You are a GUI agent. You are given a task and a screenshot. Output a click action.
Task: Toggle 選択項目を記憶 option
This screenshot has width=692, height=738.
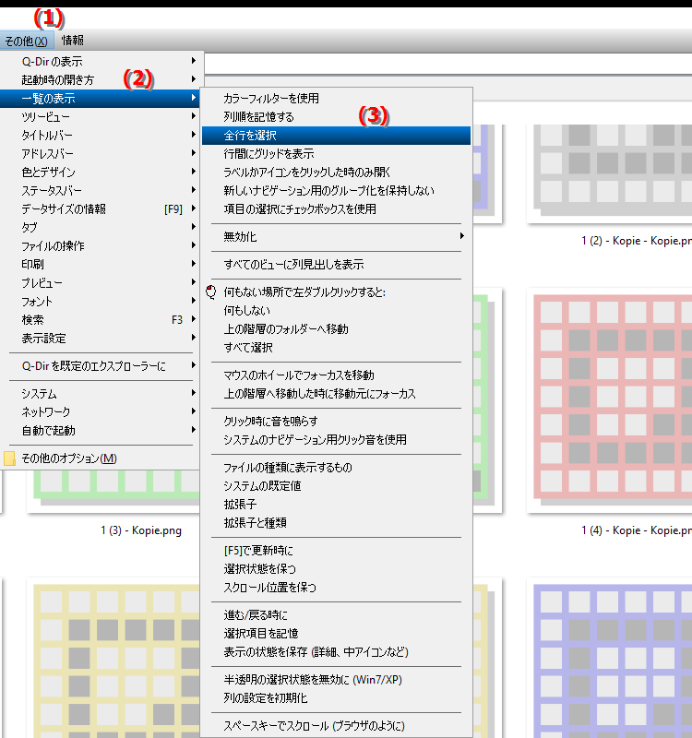[336, 634]
